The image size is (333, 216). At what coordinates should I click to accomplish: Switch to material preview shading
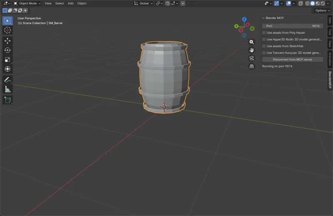click(x=318, y=3)
